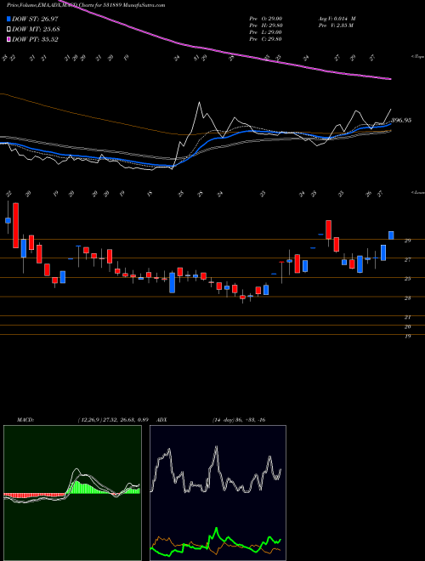Click the 'Pre H: 29.80' high value
The image size is (425, 561).
(x=266, y=25)
